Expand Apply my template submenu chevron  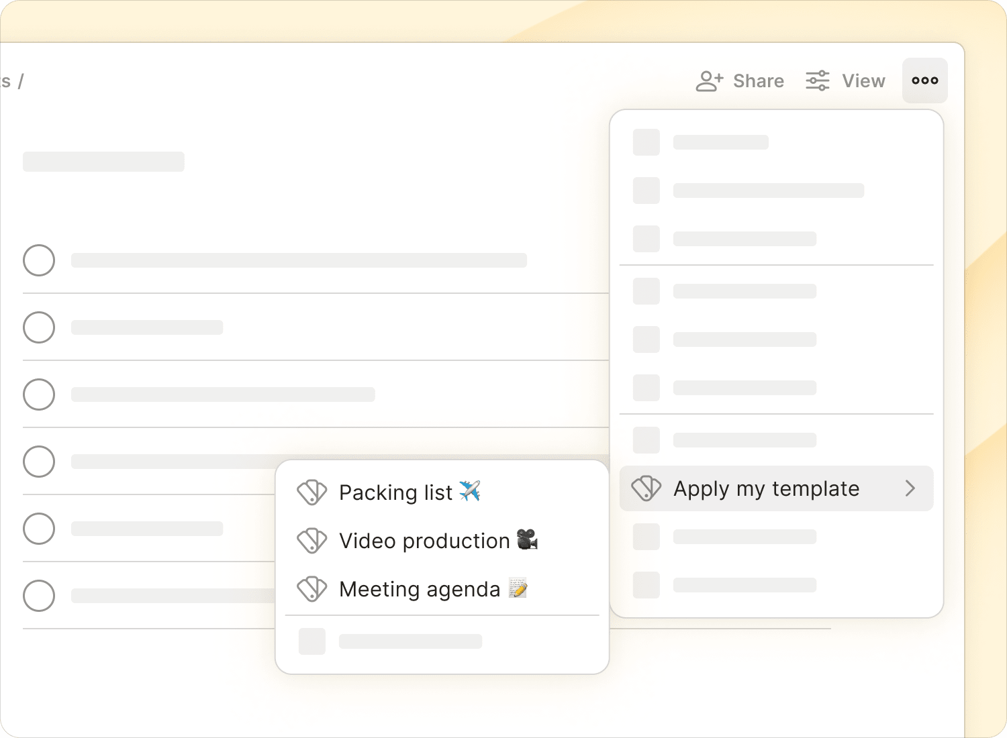pos(910,488)
